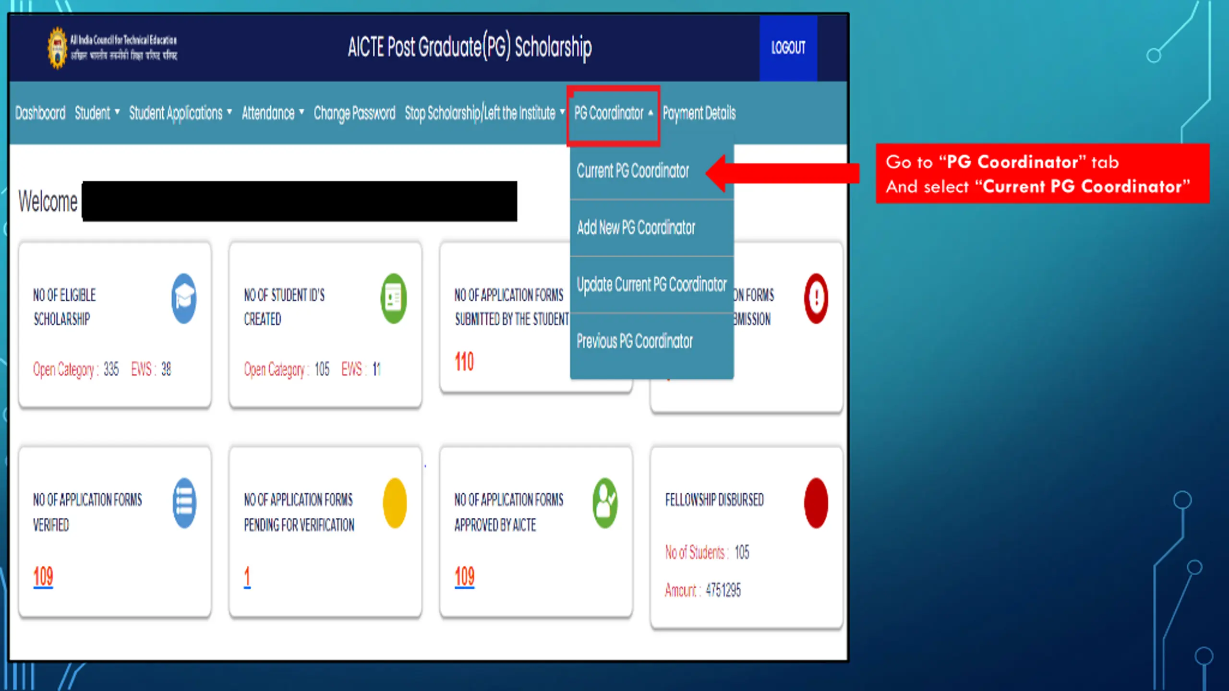Open the 109 link under Approved by AICTE

(464, 577)
